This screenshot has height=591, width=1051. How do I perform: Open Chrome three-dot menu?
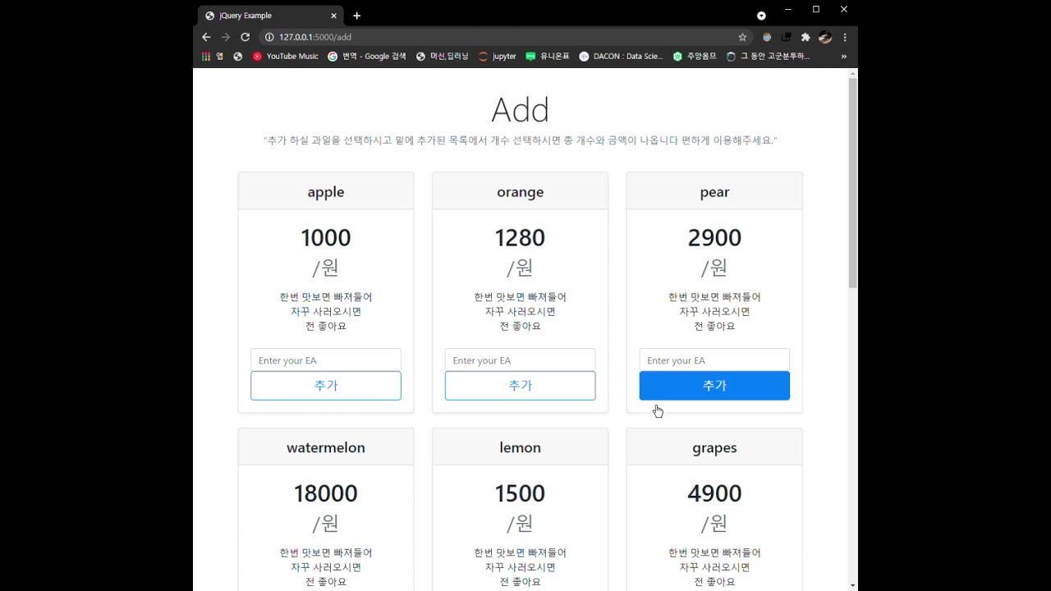point(844,37)
